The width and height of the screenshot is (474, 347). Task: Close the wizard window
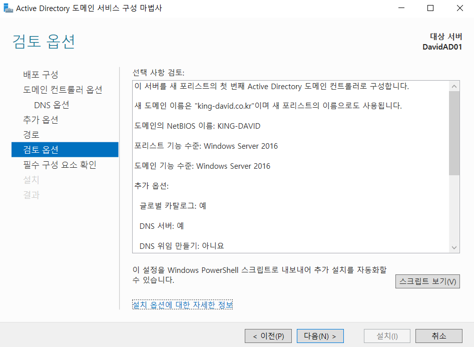[459, 8]
